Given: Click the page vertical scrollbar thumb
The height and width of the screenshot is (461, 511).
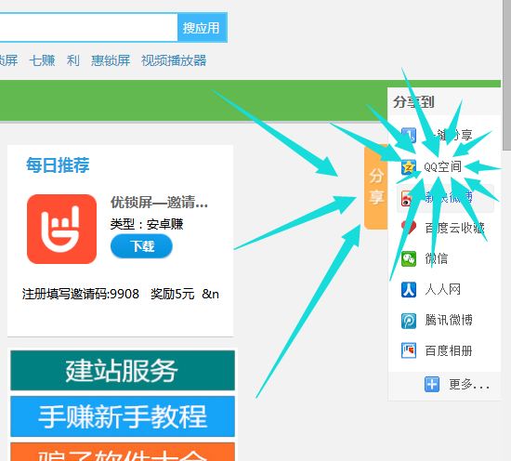Looking at the screenshot, I should point(506,75).
